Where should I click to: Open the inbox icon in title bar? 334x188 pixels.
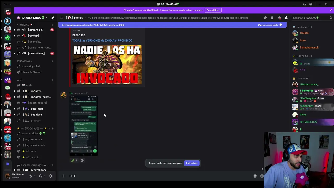tap(305, 4)
